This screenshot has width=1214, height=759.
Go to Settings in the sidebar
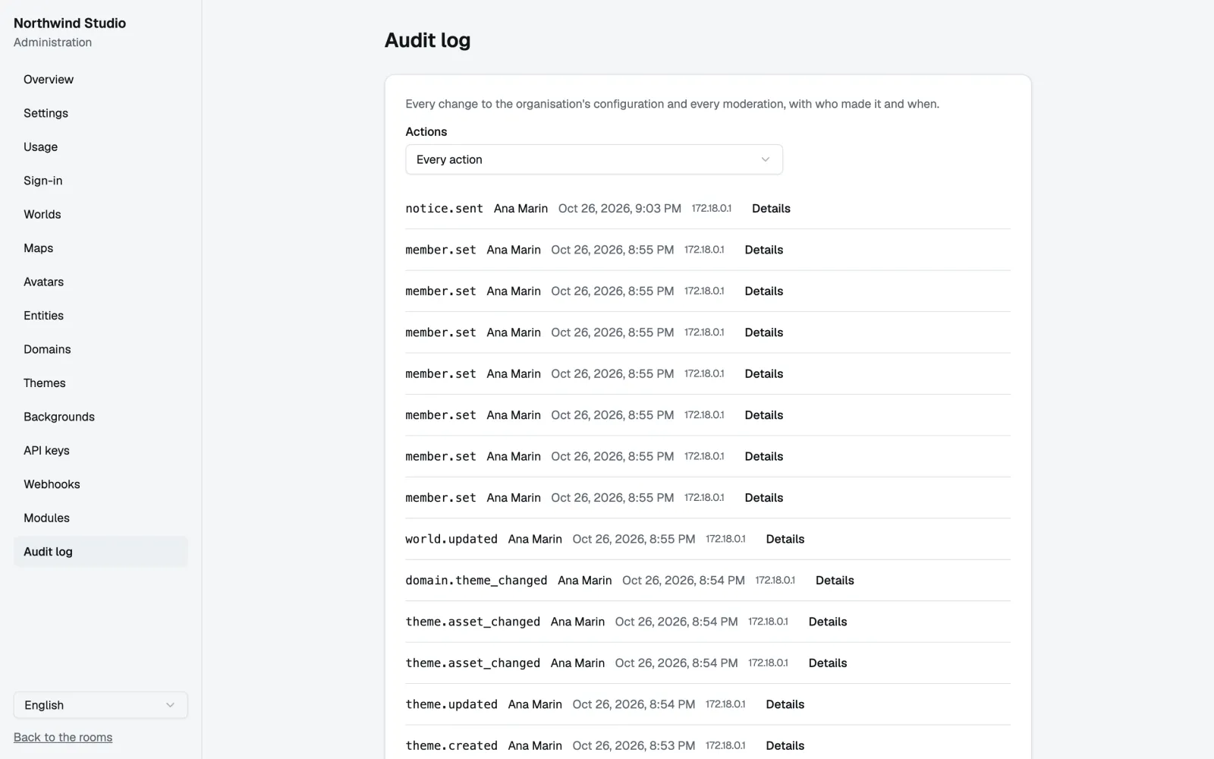click(x=100, y=113)
